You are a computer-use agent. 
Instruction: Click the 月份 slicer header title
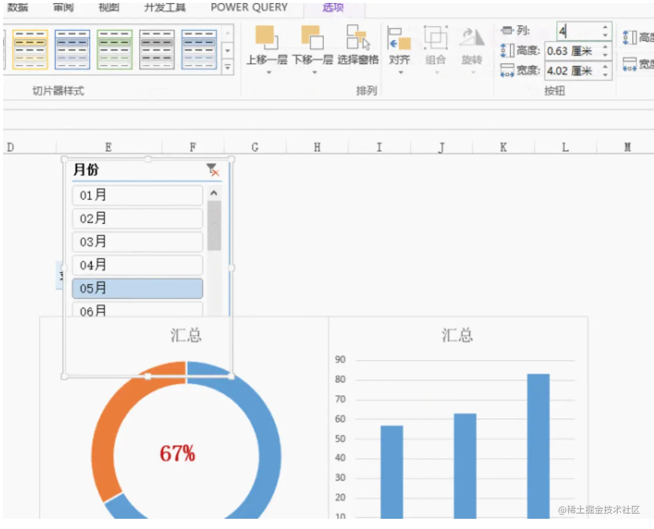[86, 170]
